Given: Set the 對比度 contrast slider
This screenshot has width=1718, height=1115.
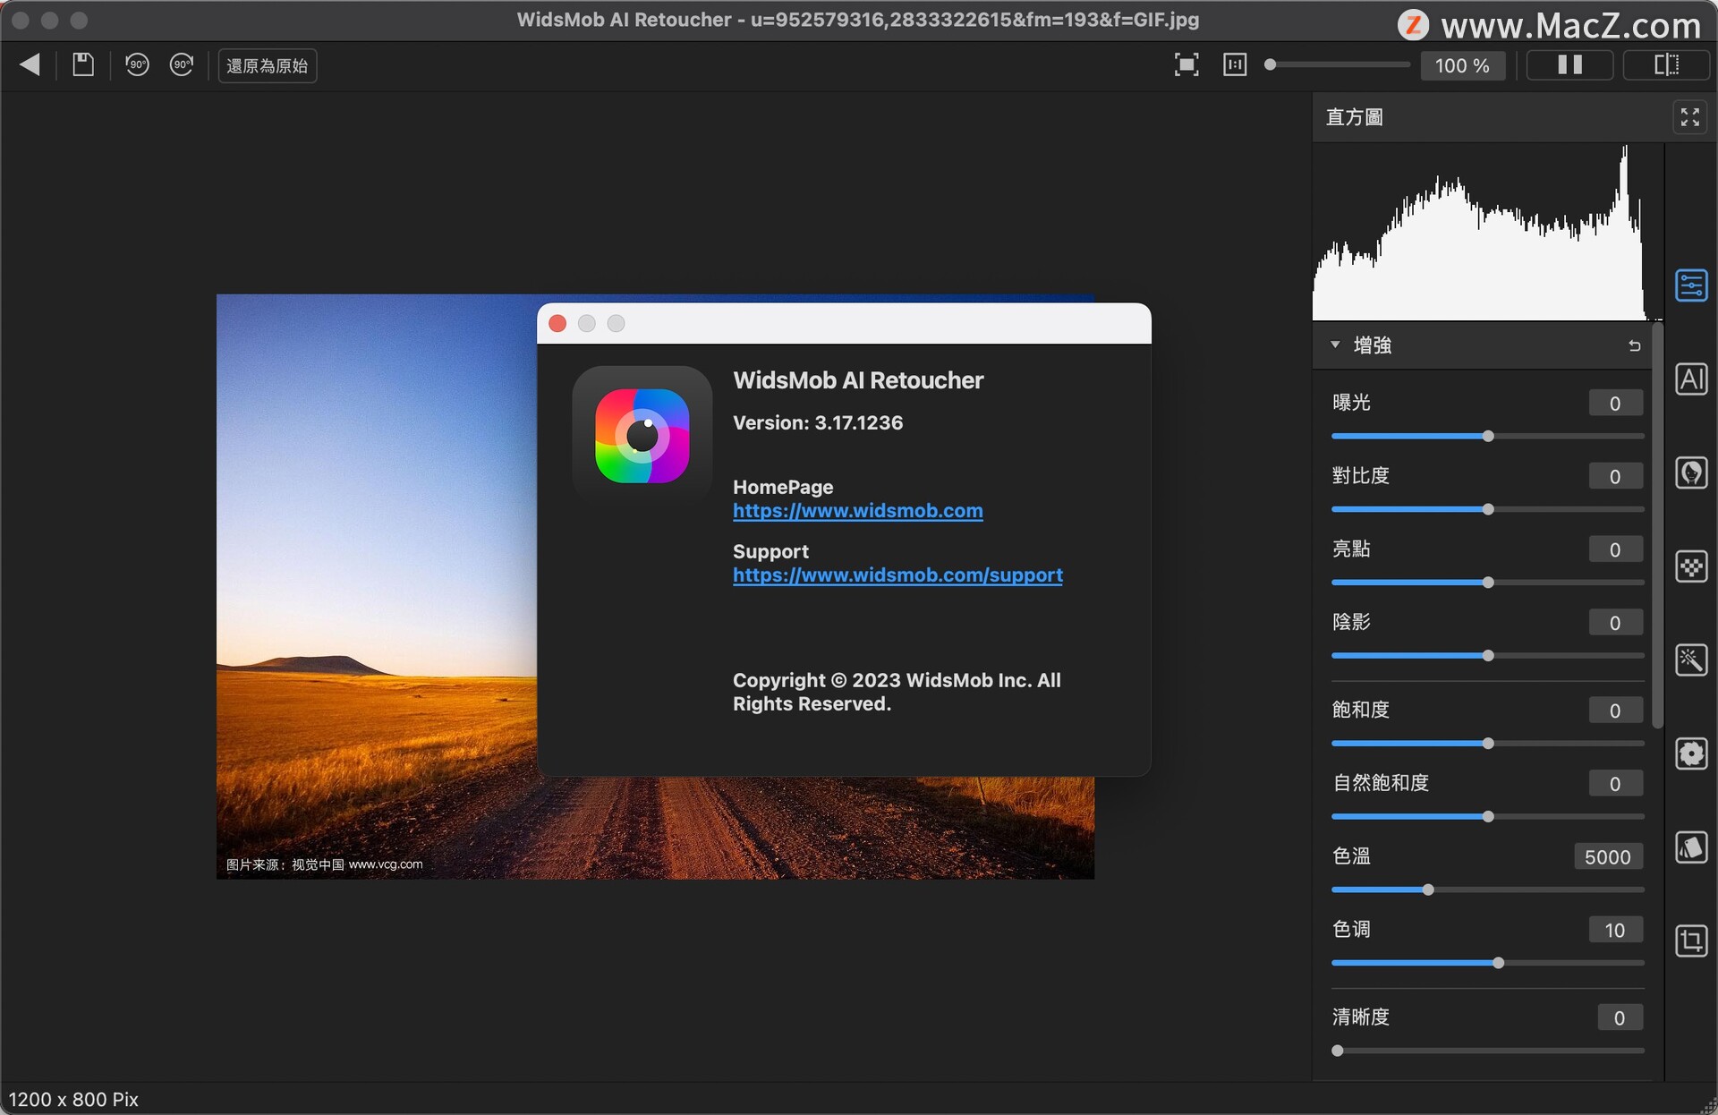Looking at the screenshot, I should (1488, 509).
